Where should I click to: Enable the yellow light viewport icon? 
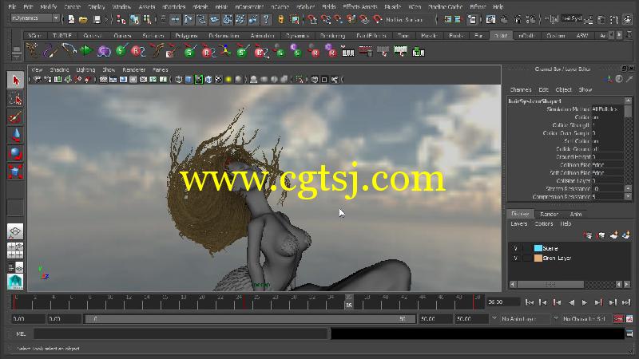(x=228, y=79)
